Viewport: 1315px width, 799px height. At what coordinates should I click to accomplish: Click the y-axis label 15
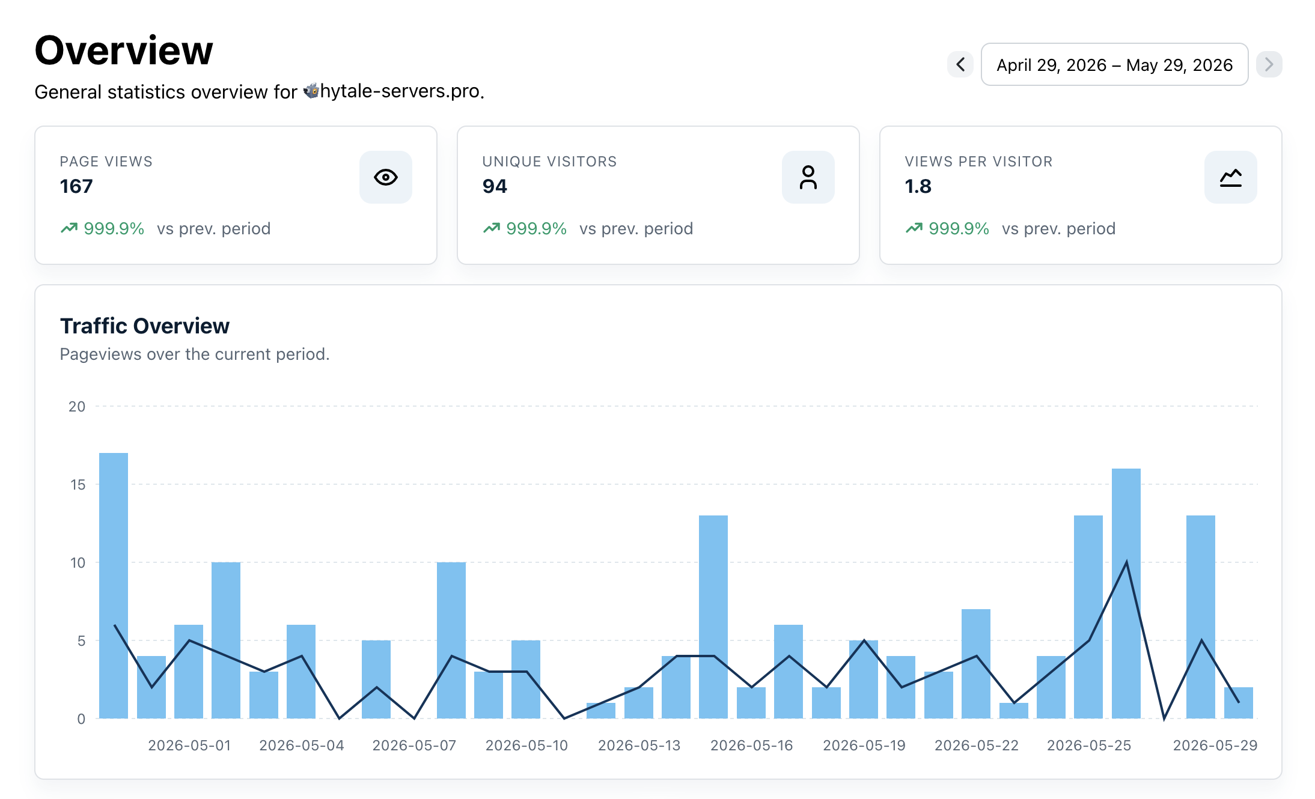[78, 485]
